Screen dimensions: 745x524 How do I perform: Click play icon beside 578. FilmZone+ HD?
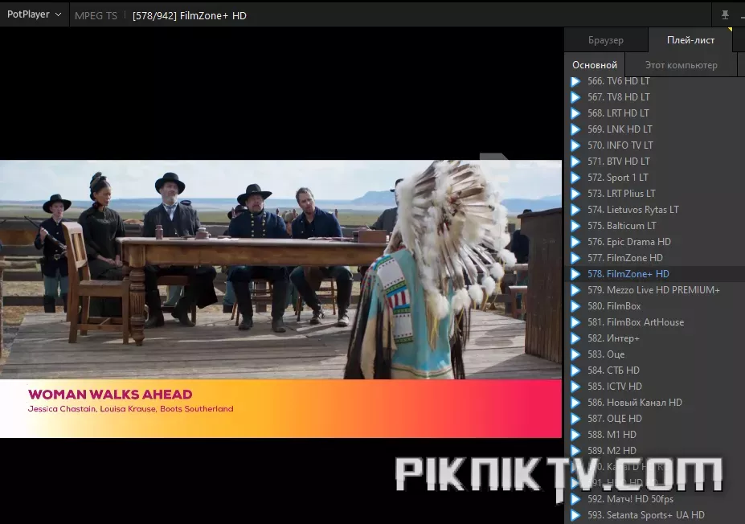[575, 274]
